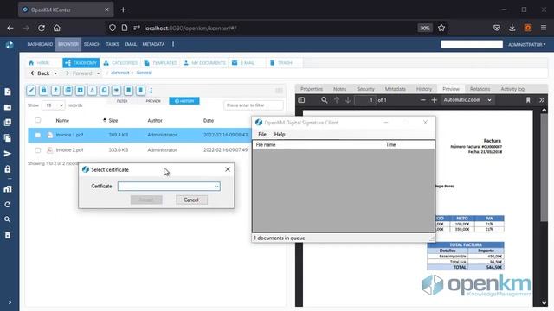Click the blue History button above table
This screenshot has width=554, height=311.
point(184,101)
